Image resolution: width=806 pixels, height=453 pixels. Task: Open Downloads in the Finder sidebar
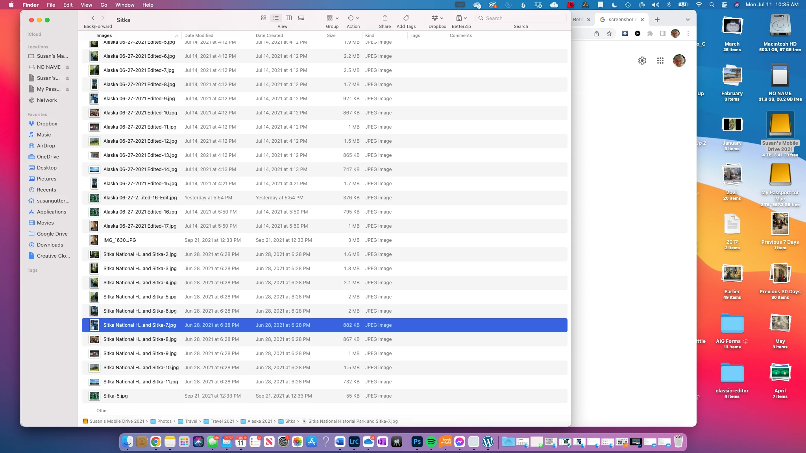click(x=50, y=245)
